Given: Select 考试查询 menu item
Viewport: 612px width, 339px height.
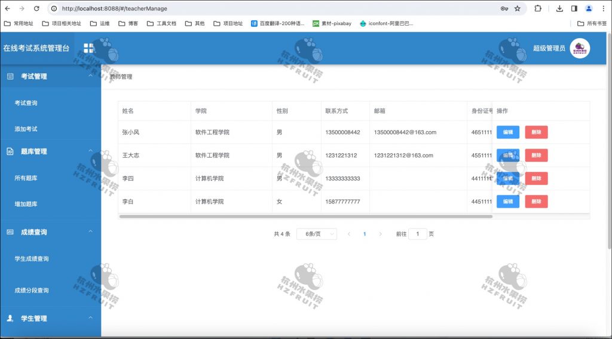Looking at the screenshot, I should [x=26, y=103].
